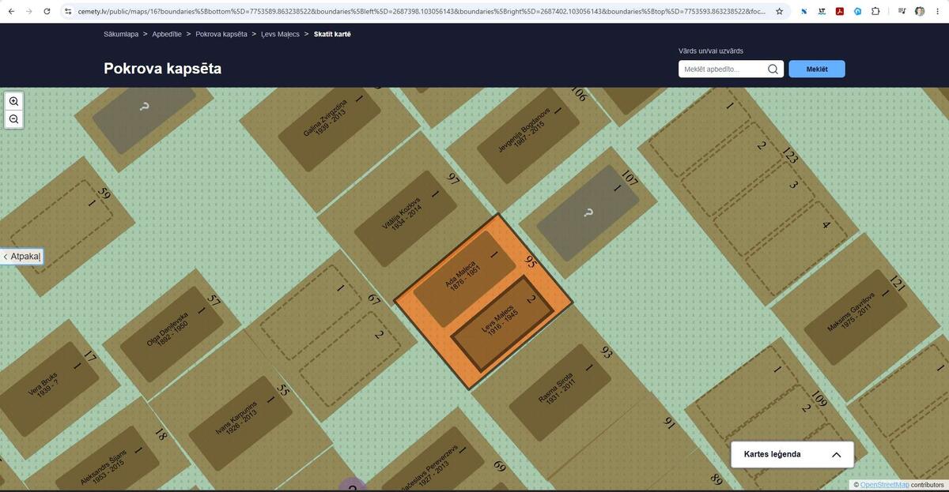
Task: Zoom in on the cemetery map
Action: [13, 102]
